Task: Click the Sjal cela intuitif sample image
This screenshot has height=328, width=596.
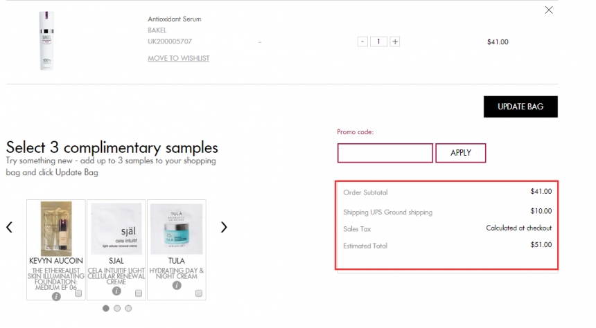Action: pyautogui.click(x=116, y=228)
